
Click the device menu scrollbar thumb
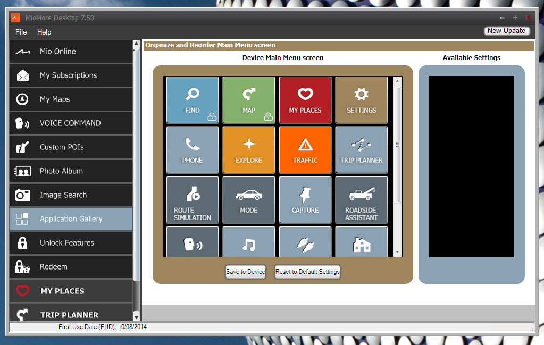pyautogui.click(x=397, y=145)
